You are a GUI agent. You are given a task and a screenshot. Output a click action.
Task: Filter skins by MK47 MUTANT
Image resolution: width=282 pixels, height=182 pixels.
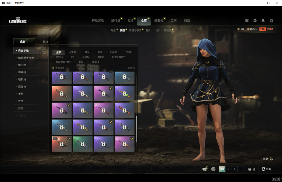tap(63, 62)
